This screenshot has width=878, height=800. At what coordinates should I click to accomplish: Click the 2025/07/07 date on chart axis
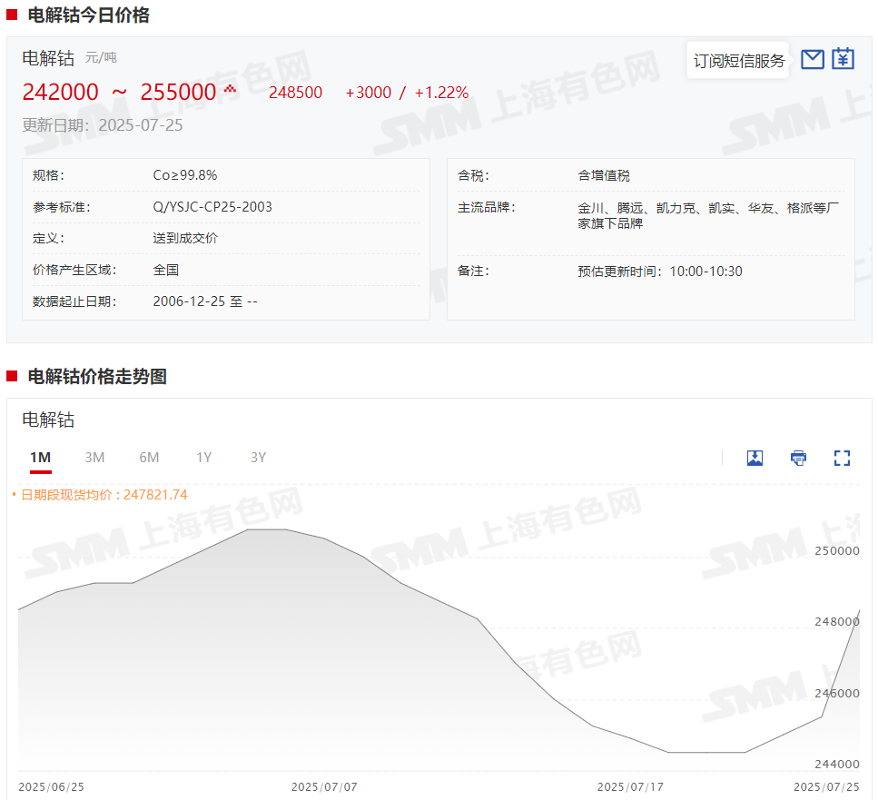[324, 786]
